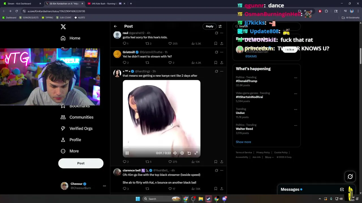Screen dimensions: 362x203
Task: Go to Profile in the sidebar
Action: [x=71, y=140]
